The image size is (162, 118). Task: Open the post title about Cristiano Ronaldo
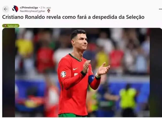[x=73, y=17]
